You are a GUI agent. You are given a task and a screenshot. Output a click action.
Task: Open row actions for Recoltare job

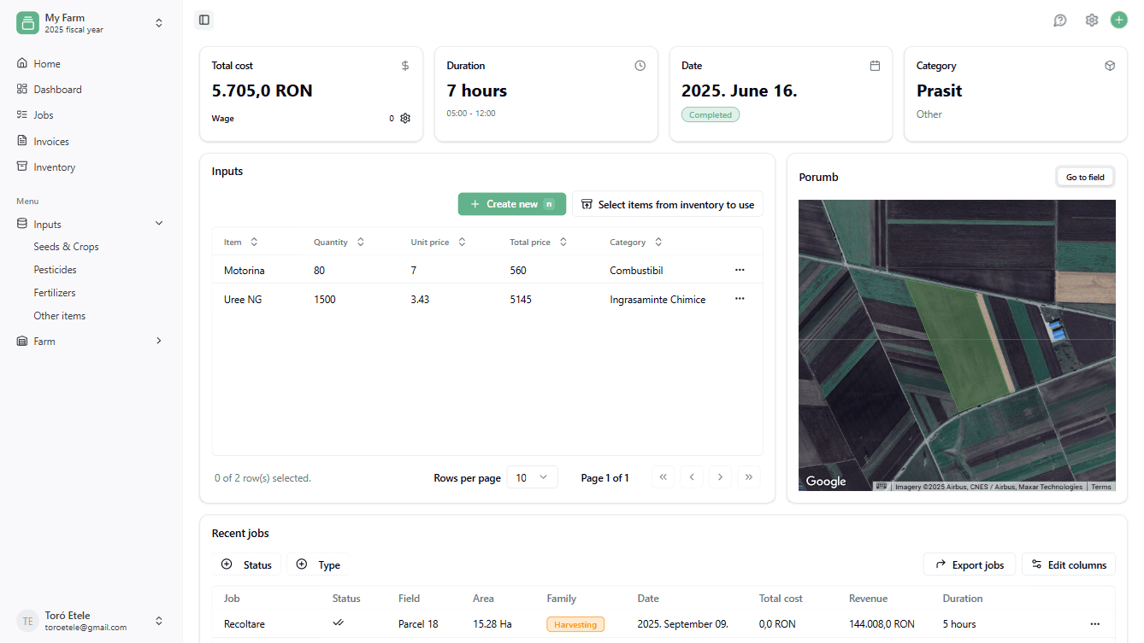[1094, 624]
